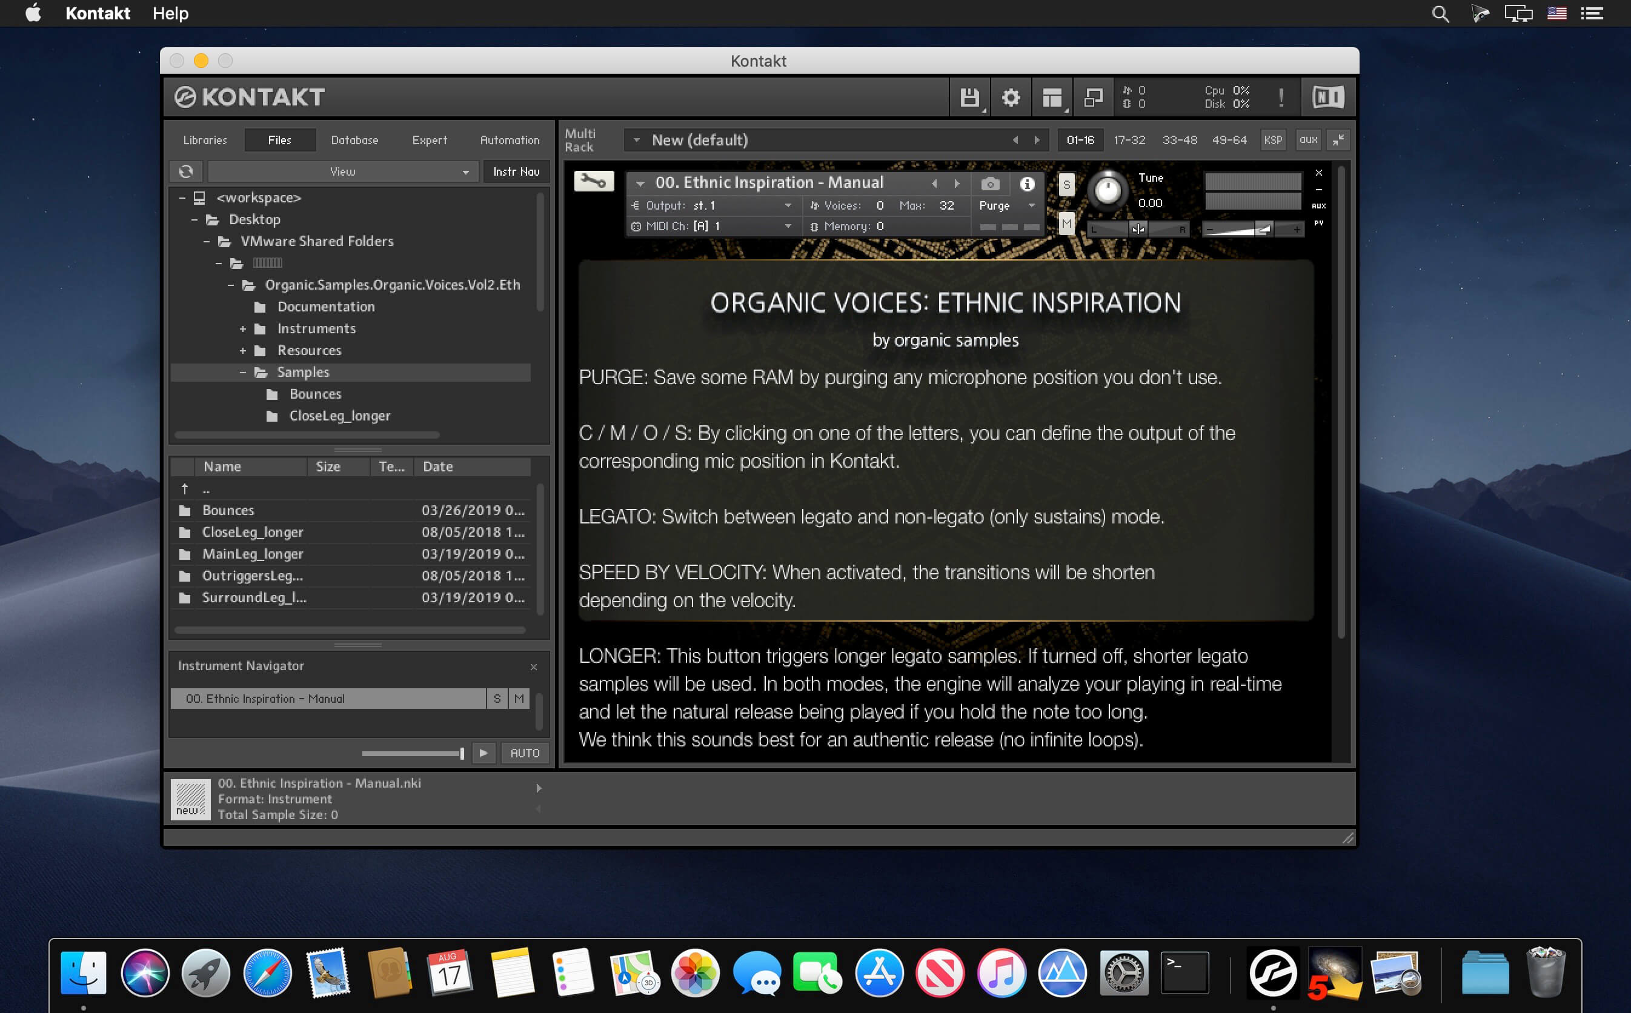
Task: Click the panic exclamation mark icon
Action: [1281, 98]
